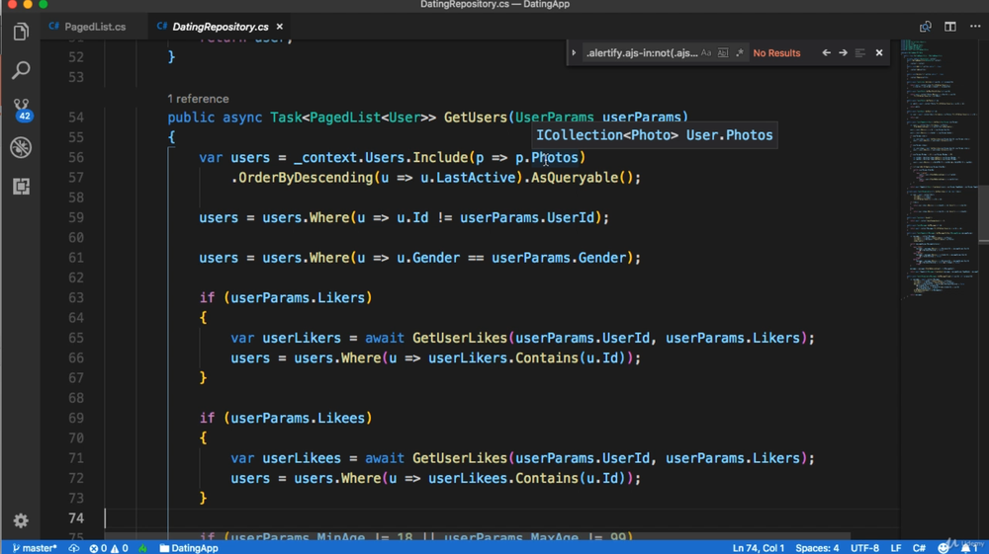
Task: Expand the replace toggle arrow in find widget
Action: (x=574, y=53)
